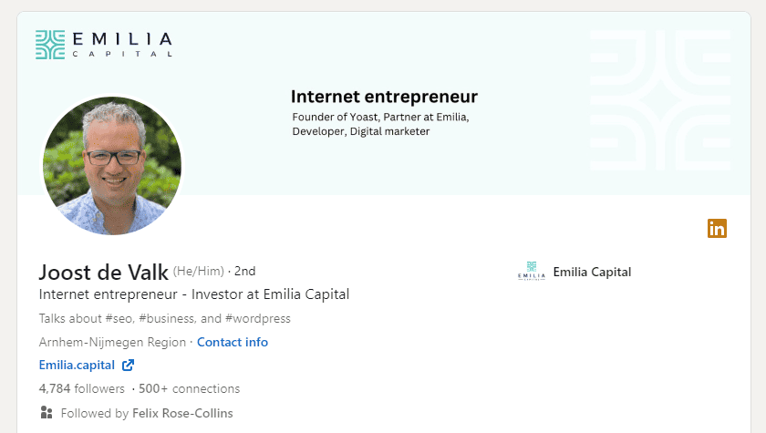Click the external link icon beside Emilia.capital

click(x=129, y=366)
